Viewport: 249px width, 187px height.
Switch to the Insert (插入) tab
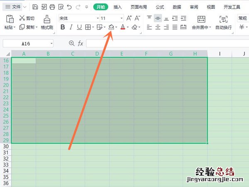point(117,7)
